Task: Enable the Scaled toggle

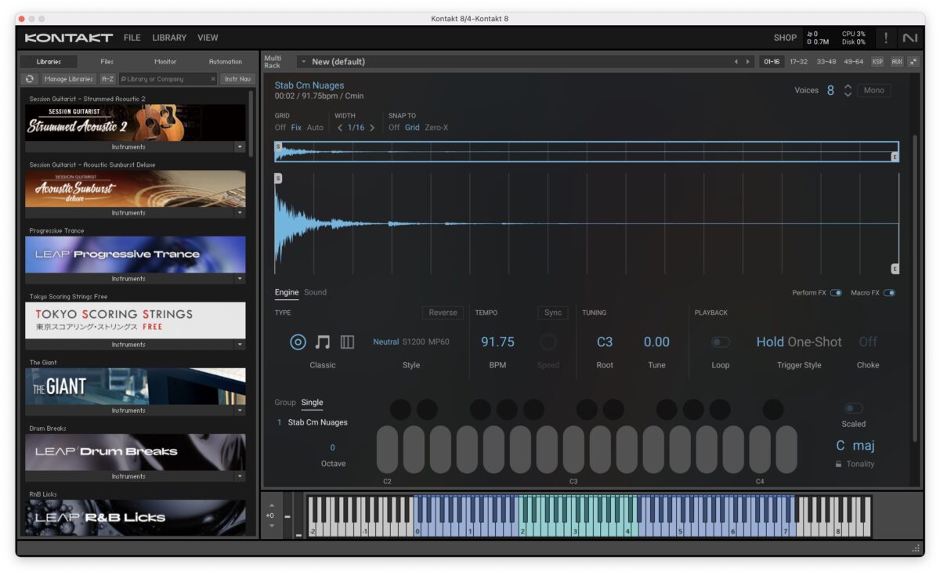Action: tap(853, 408)
